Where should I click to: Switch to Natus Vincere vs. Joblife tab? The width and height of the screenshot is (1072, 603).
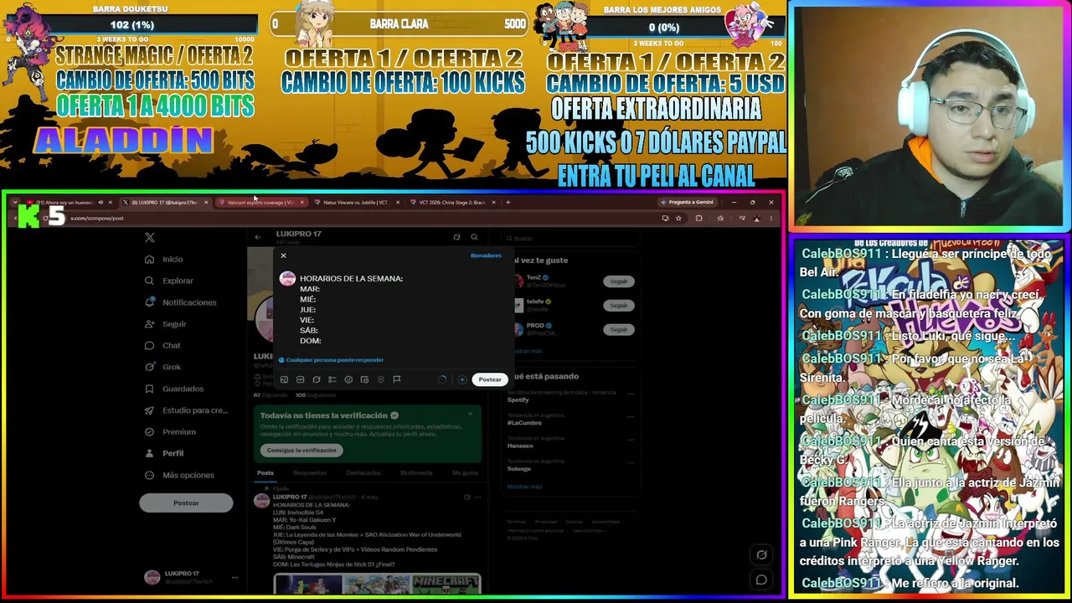[357, 203]
